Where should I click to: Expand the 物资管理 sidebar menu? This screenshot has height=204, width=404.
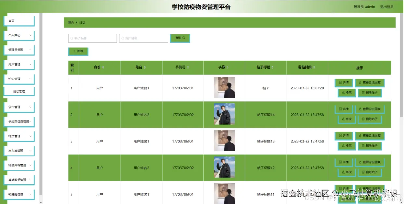click(x=19, y=136)
